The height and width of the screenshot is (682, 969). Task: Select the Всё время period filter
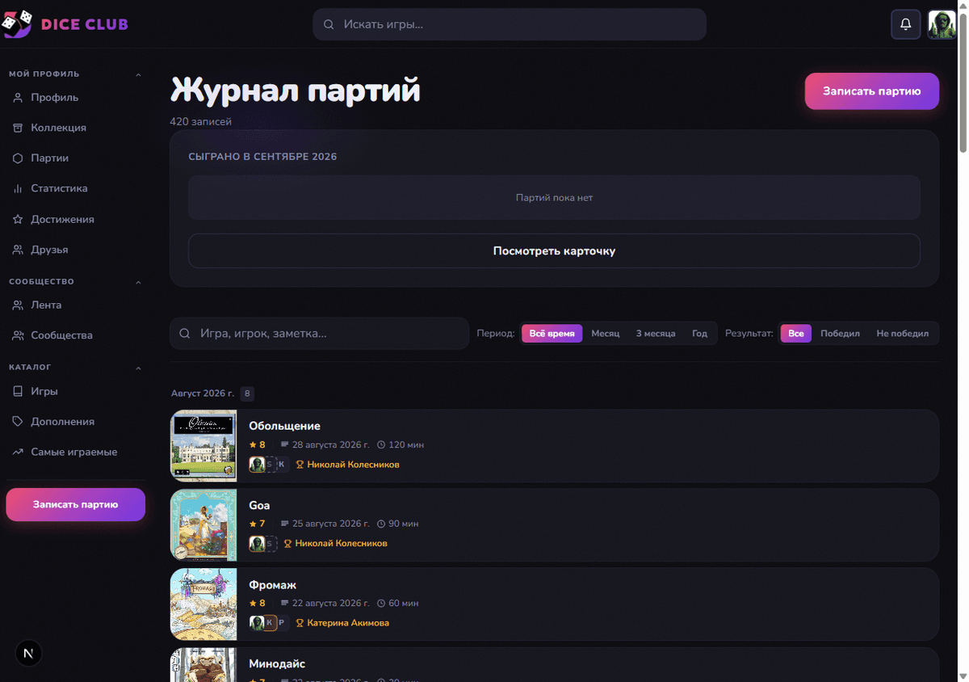[552, 333]
